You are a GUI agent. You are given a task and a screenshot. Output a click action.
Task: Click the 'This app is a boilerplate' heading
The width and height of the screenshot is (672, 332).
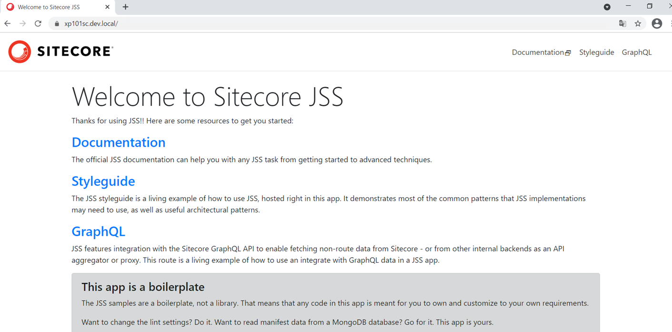[143, 287]
